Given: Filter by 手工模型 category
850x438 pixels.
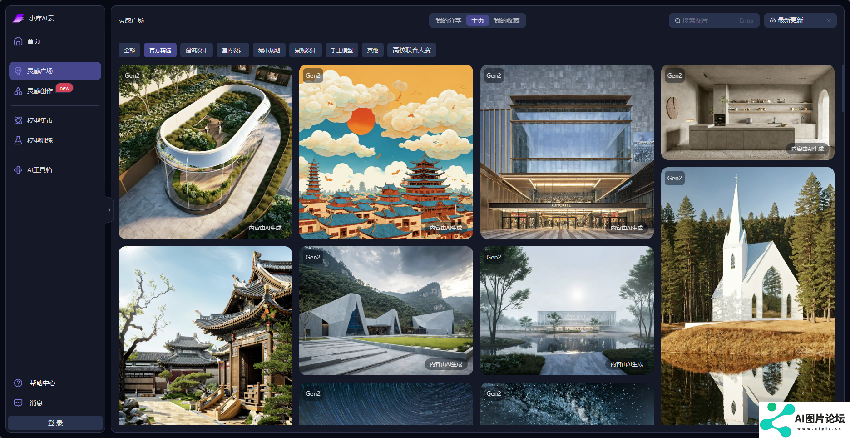Looking at the screenshot, I should point(342,50).
